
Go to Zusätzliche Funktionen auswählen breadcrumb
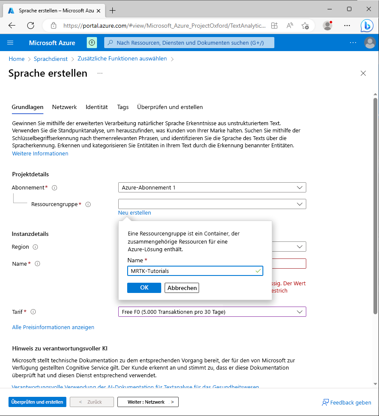tap(122, 59)
